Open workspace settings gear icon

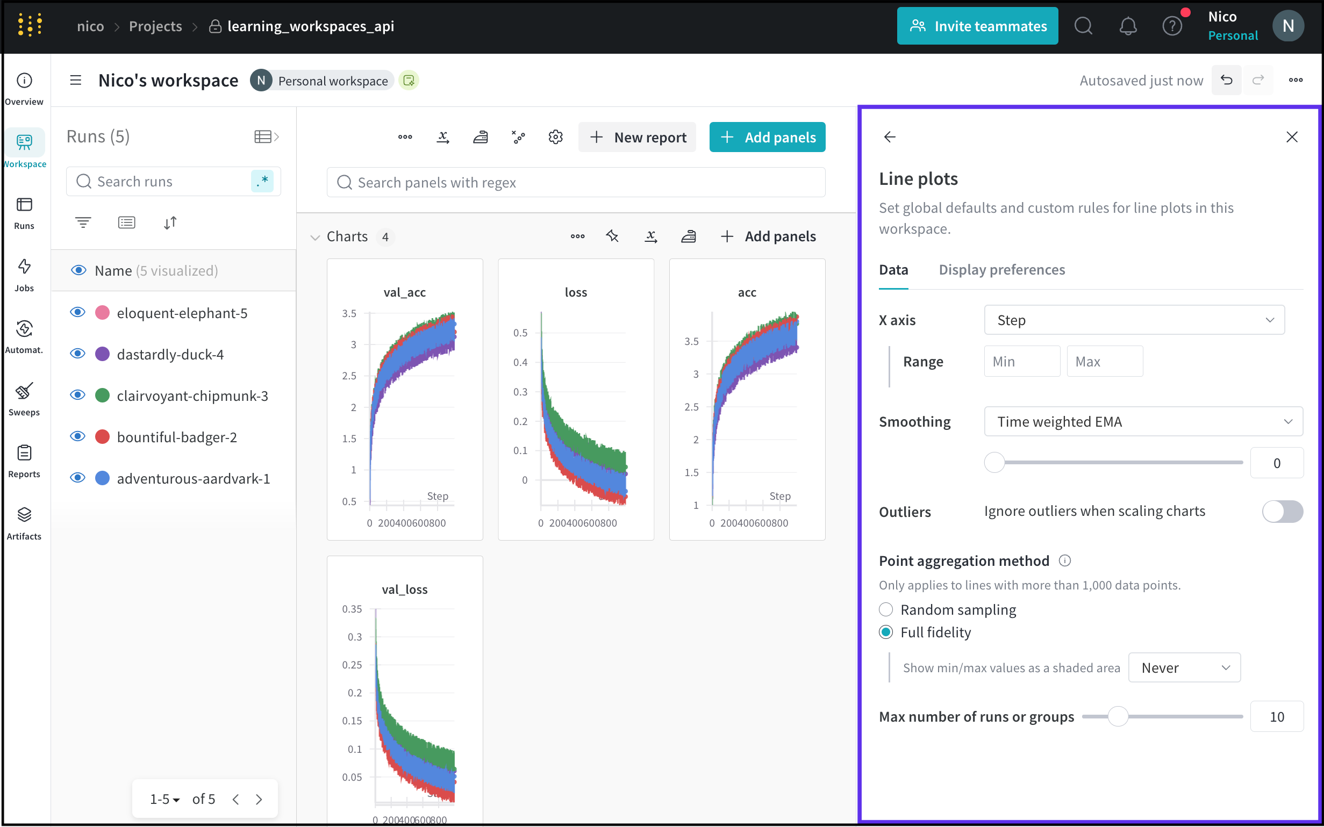[555, 137]
